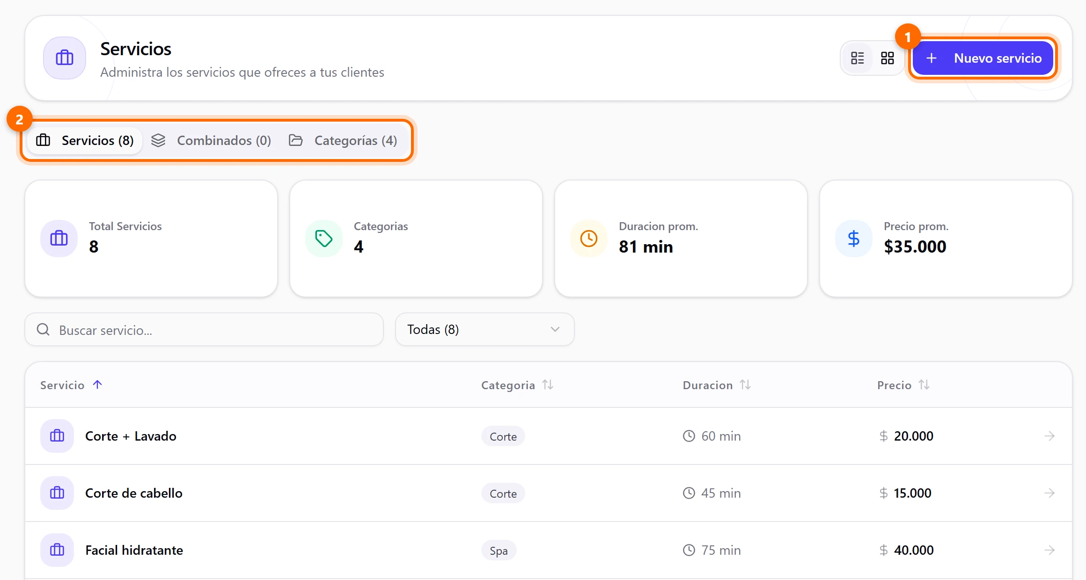Click the Categorias stat card
1086x580 pixels.
[x=416, y=239]
